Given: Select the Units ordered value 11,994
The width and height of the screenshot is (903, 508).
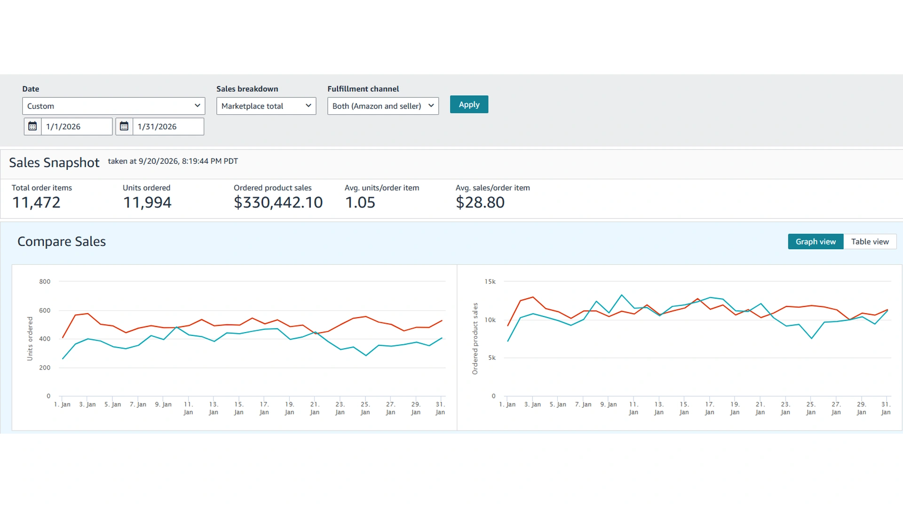Looking at the screenshot, I should (147, 202).
